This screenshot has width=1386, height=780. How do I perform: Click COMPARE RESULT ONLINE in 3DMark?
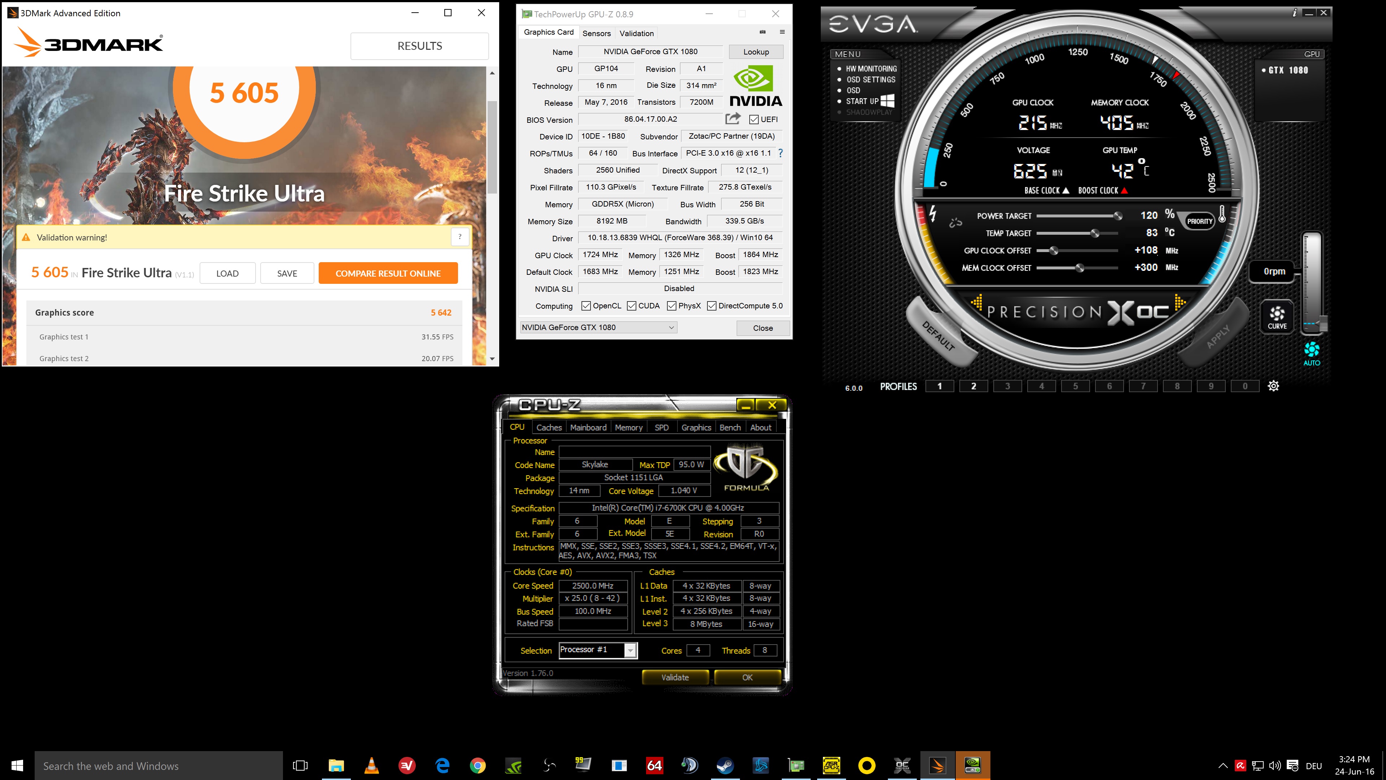pyautogui.click(x=388, y=273)
